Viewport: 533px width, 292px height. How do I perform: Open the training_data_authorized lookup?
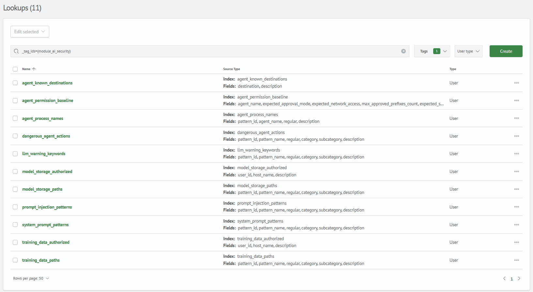[46, 242]
